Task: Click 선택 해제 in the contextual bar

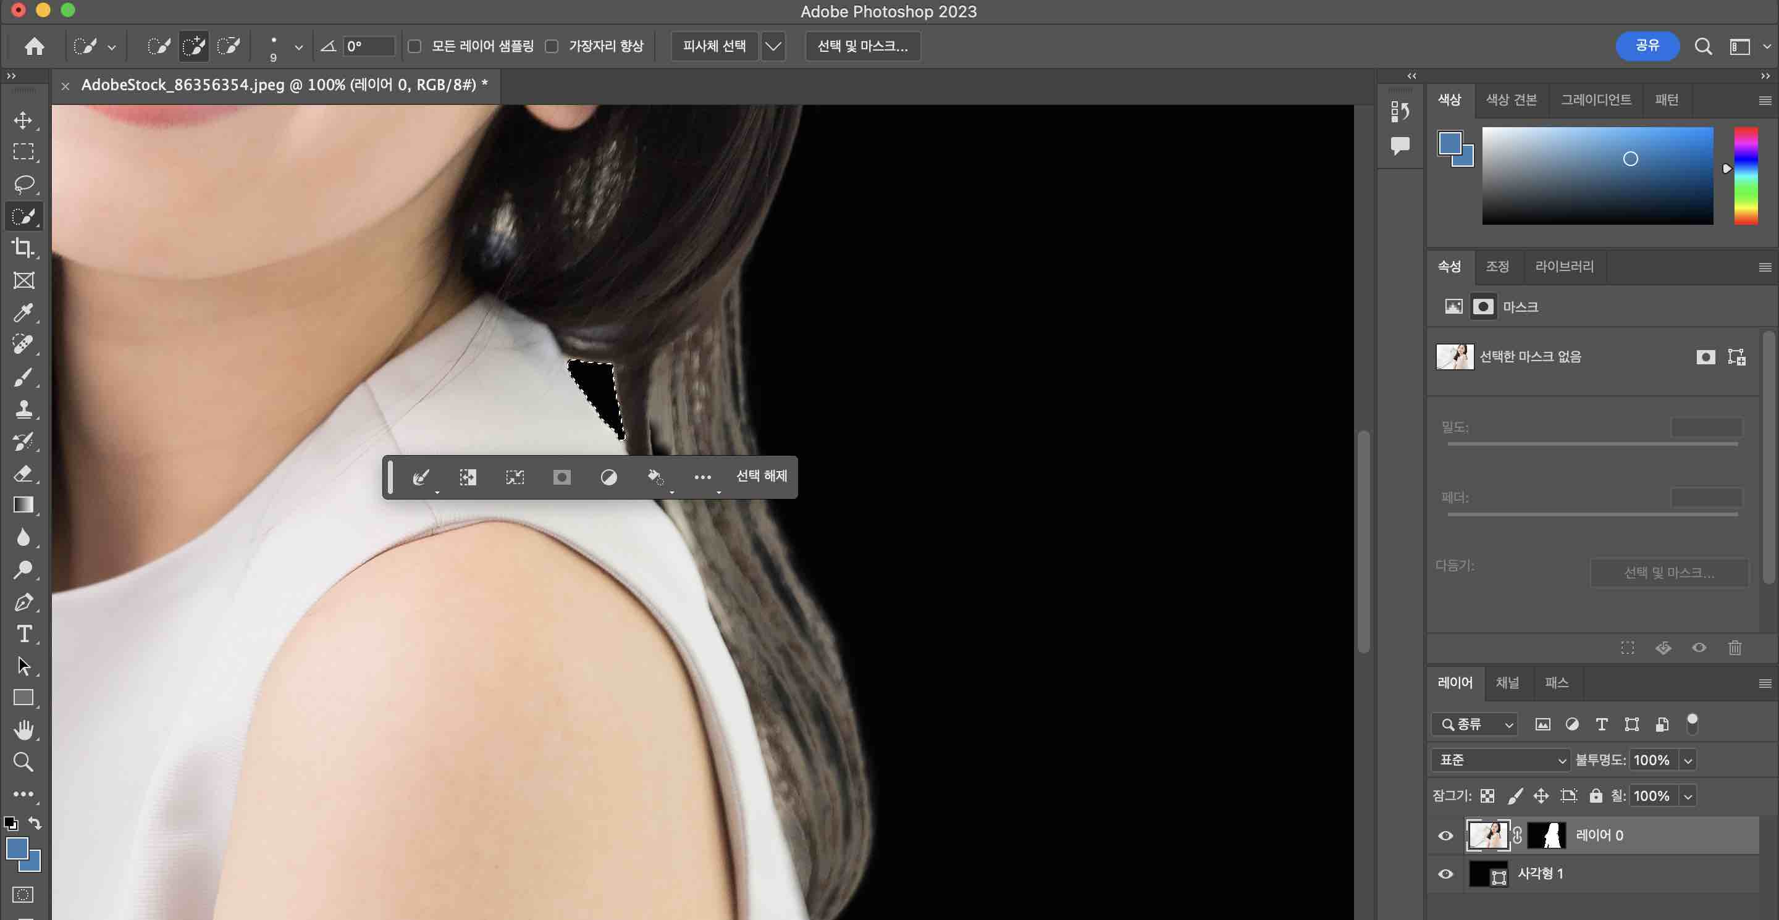Action: tap(761, 475)
